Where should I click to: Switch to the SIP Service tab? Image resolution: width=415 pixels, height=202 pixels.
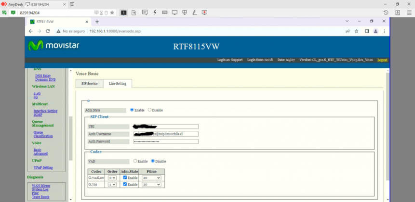click(x=89, y=84)
